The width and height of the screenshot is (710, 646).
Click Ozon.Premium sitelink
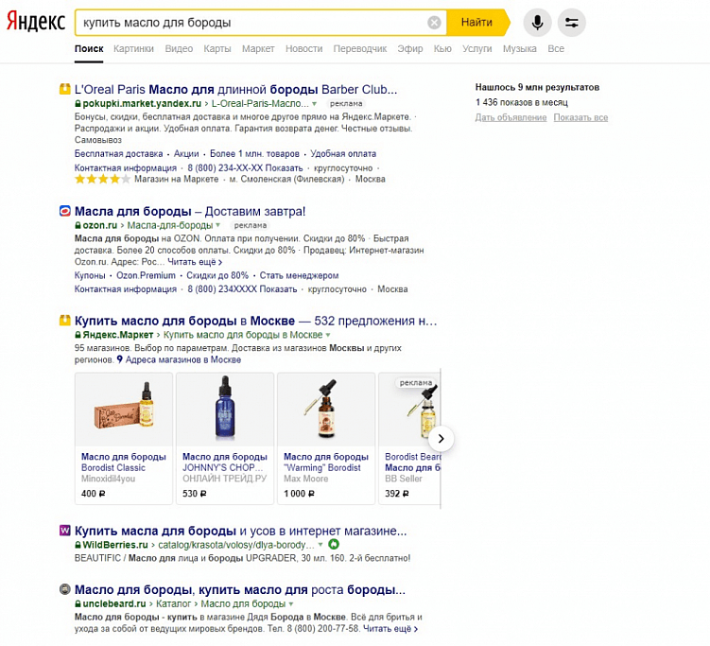pyautogui.click(x=146, y=275)
